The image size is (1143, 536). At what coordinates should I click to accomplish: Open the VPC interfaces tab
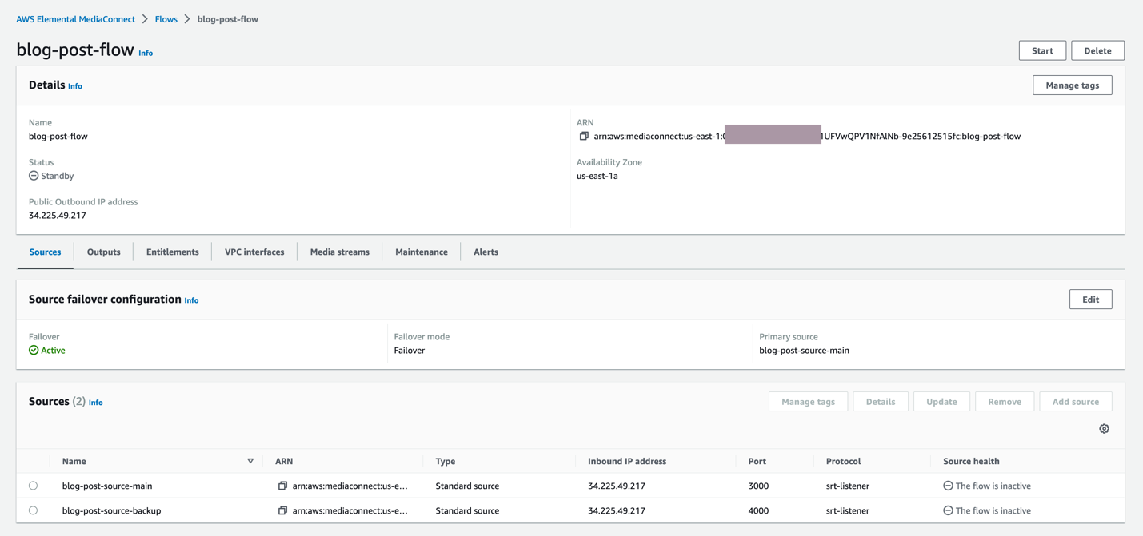coord(254,252)
